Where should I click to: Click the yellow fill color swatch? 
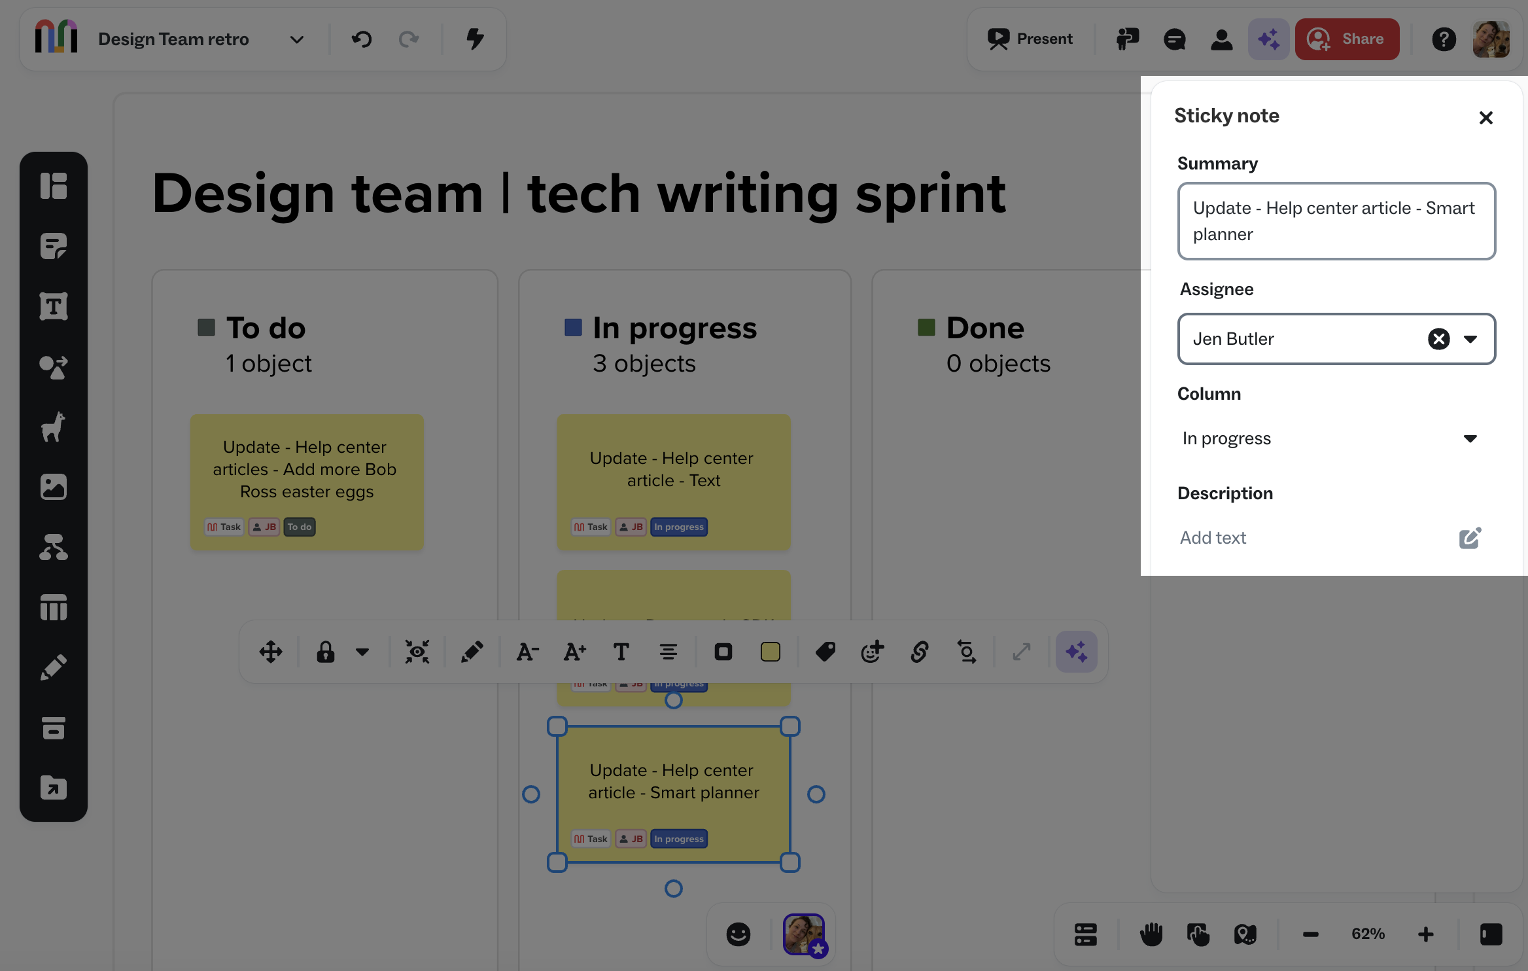[x=771, y=652]
